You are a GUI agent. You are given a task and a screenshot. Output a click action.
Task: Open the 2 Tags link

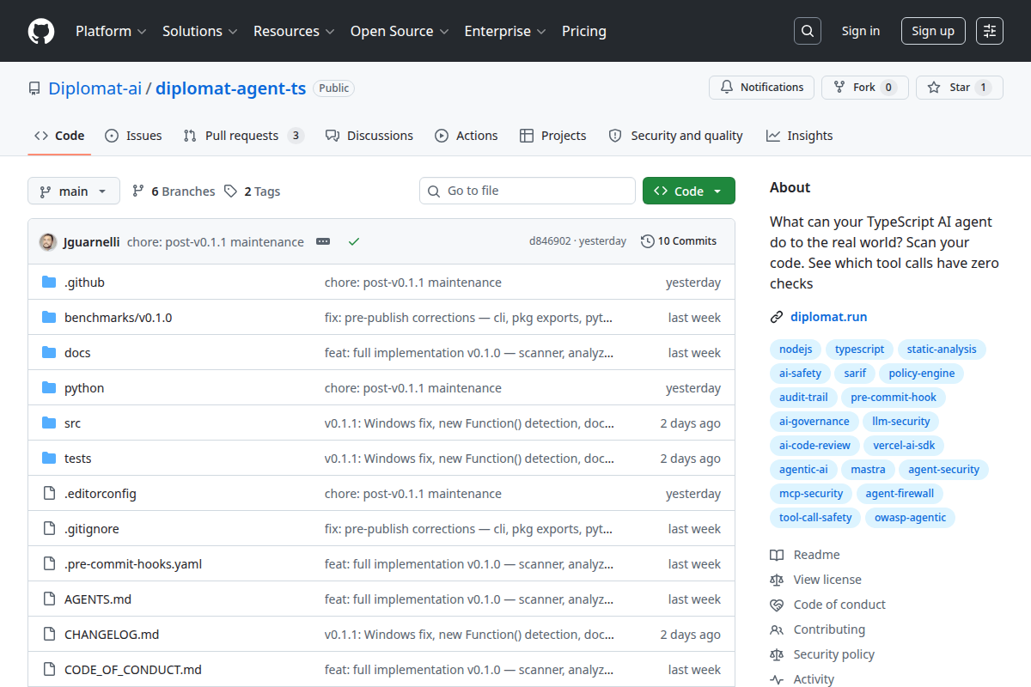253,192
